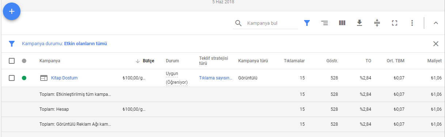Sort by Bütçe column header

tap(148, 61)
